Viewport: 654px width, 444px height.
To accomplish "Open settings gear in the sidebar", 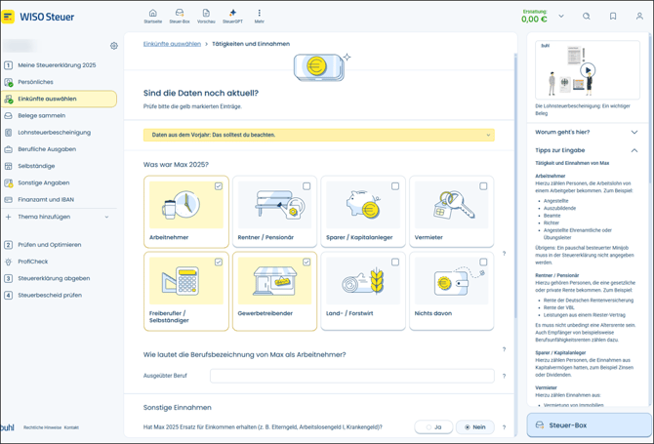I will 114,46.
